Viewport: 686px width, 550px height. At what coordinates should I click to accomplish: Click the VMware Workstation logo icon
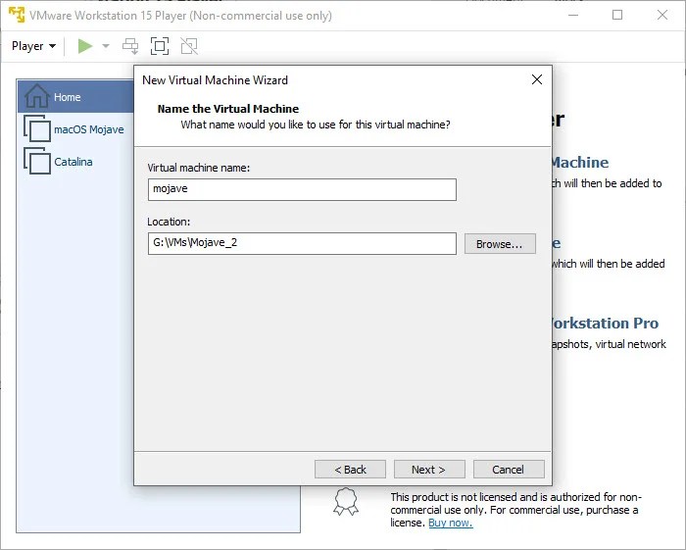17,15
